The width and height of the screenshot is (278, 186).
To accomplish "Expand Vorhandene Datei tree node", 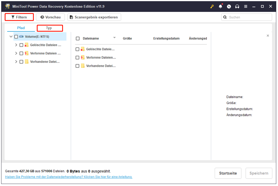I will 16,62.
